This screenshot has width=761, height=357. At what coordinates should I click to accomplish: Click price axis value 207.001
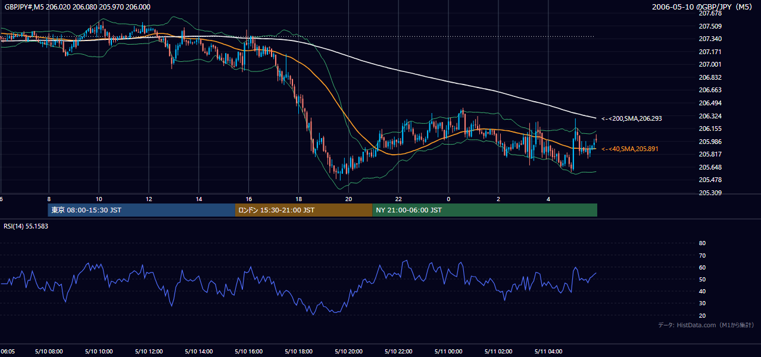(x=710, y=64)
